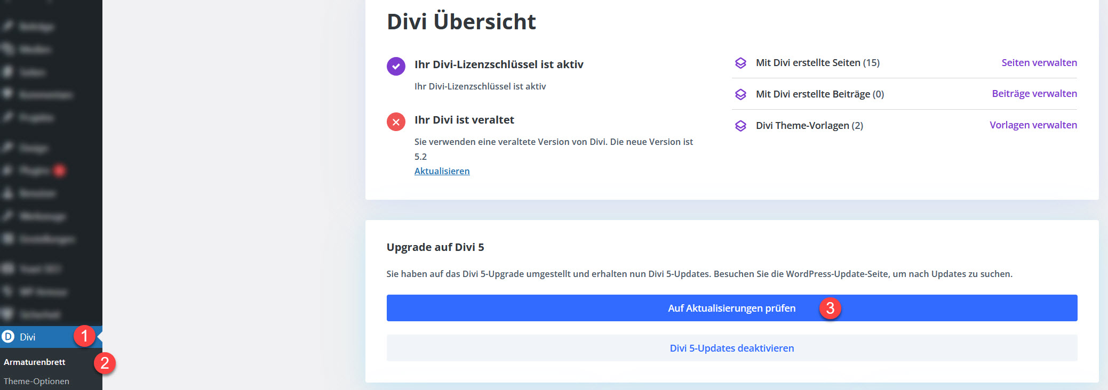Click the Aktualisieren link
Screen dimensions: 1108x390
click(x=442, y=171)
